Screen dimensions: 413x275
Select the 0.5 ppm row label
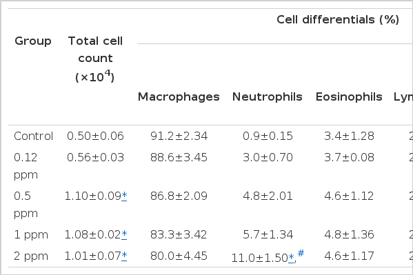point(26,205)
